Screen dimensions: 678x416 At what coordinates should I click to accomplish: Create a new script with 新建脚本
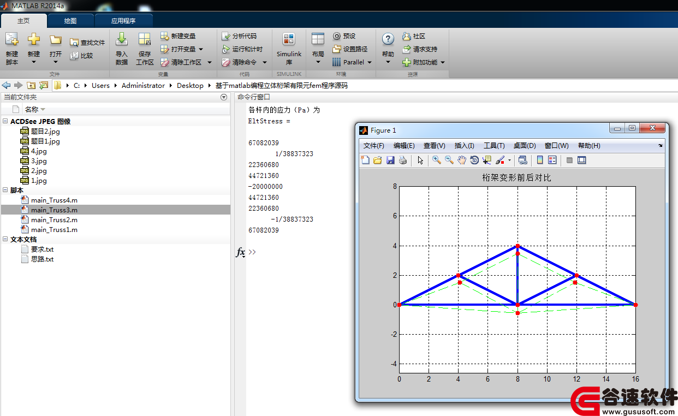click(12, 48)
